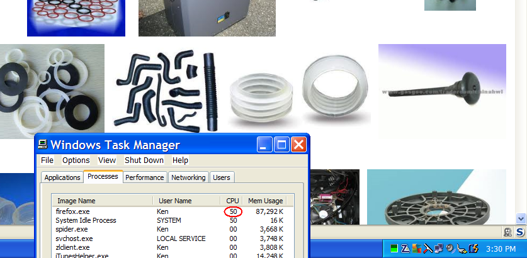Click the speaker volume tray icon
The height and width of the screenshot is (258, 527).
tap(450, 249)
